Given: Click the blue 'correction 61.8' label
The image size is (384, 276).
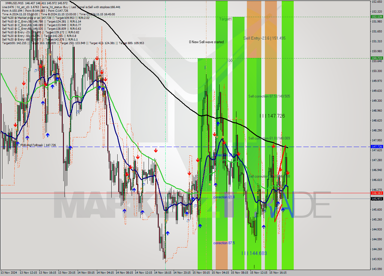Looking at the screenshot, I should (224, 197).
